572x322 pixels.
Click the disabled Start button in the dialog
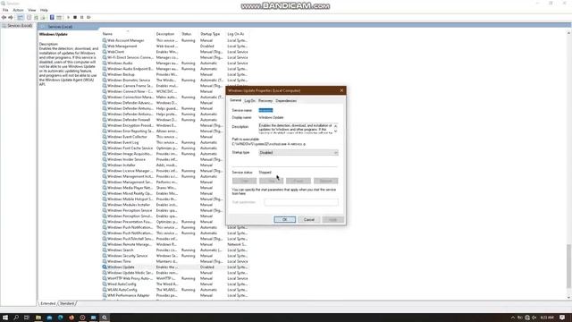tap(244, 181)
